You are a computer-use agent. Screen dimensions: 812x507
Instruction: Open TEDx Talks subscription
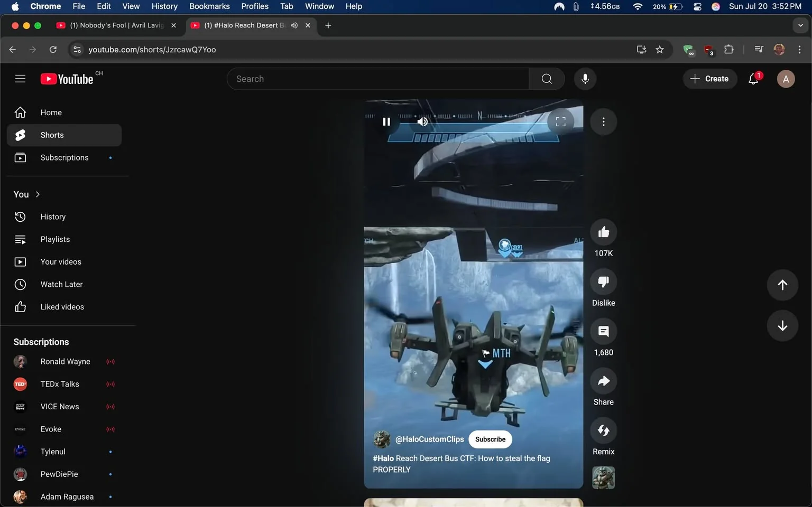64,384
